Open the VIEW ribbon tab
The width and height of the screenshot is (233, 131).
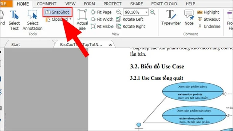(70, 4)
